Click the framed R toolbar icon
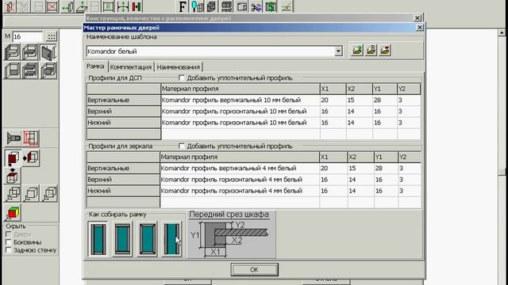 (109, 6)
